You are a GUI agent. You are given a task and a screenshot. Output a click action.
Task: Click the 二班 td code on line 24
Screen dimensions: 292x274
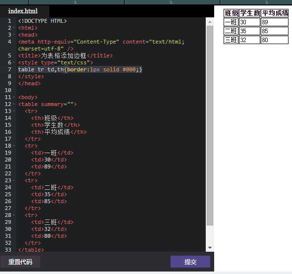point(53,187)
